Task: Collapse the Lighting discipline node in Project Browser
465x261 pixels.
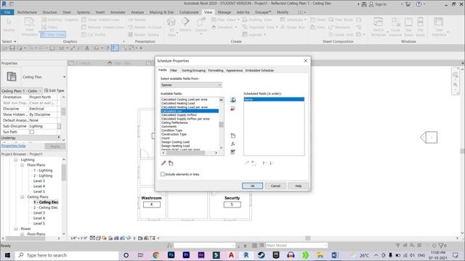Action: [16, 159]
